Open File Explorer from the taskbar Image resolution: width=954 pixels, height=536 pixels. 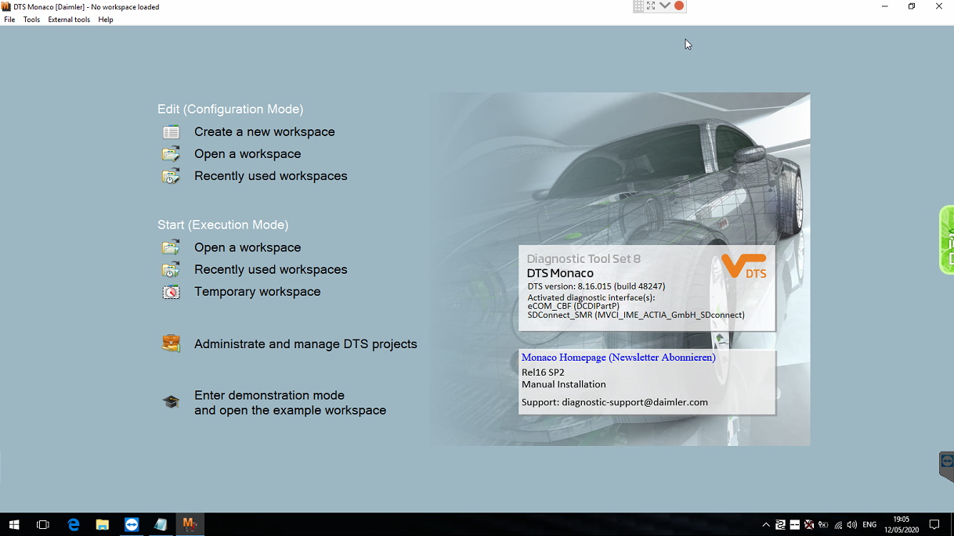click(x=102, y=524)
